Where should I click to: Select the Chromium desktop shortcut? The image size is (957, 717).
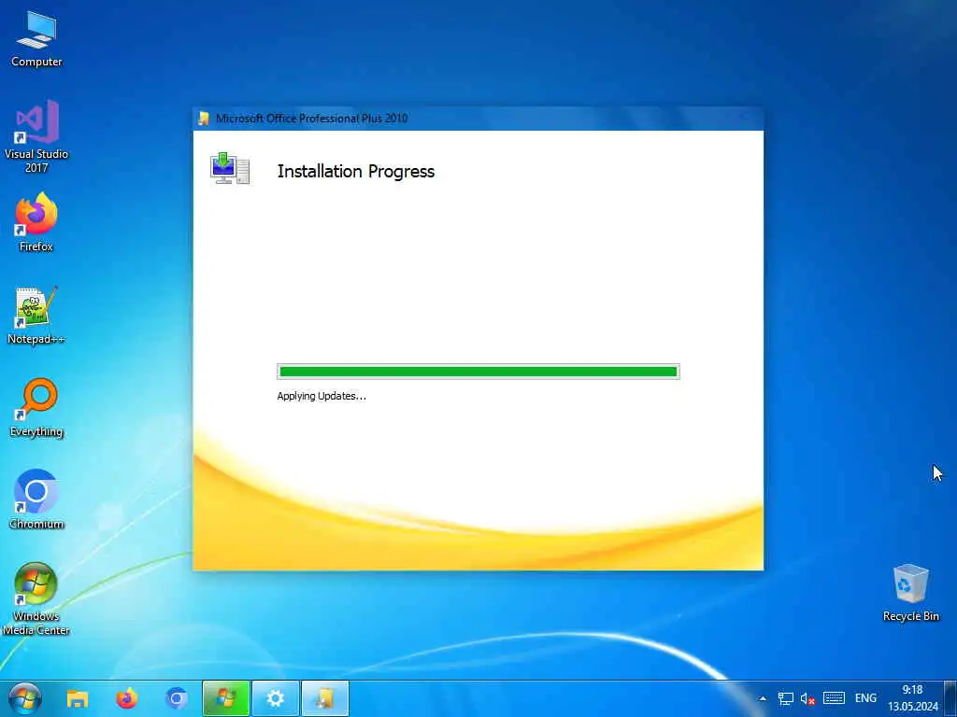[36, 499]
